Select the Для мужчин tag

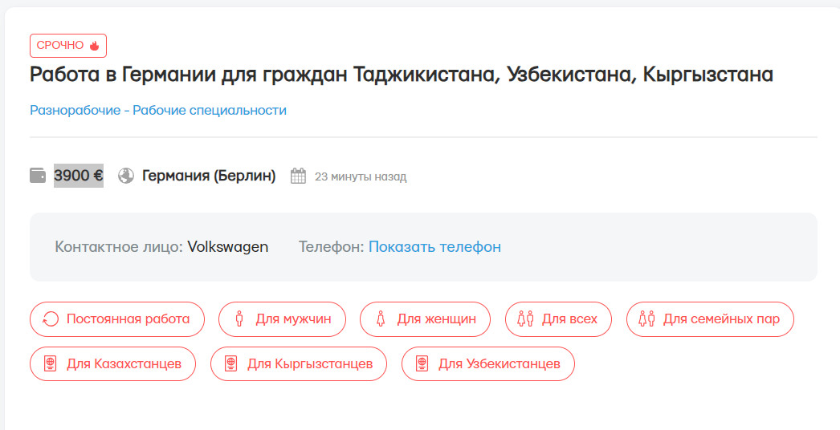[x=283, y=319]
